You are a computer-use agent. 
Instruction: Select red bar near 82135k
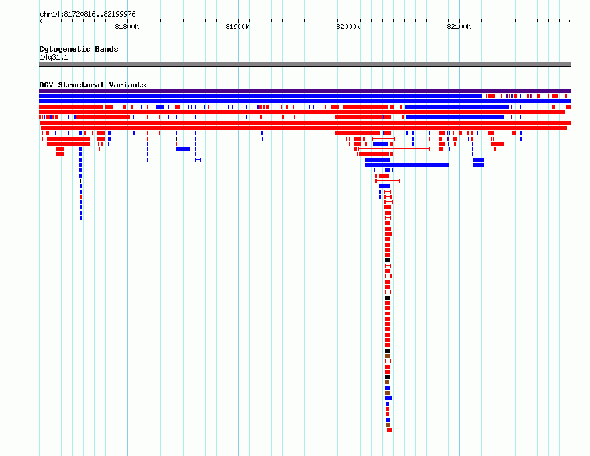pos(498,144)
